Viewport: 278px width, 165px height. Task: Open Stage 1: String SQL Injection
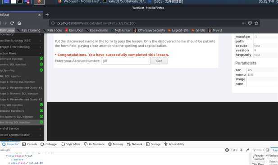[x=18, y=82]
